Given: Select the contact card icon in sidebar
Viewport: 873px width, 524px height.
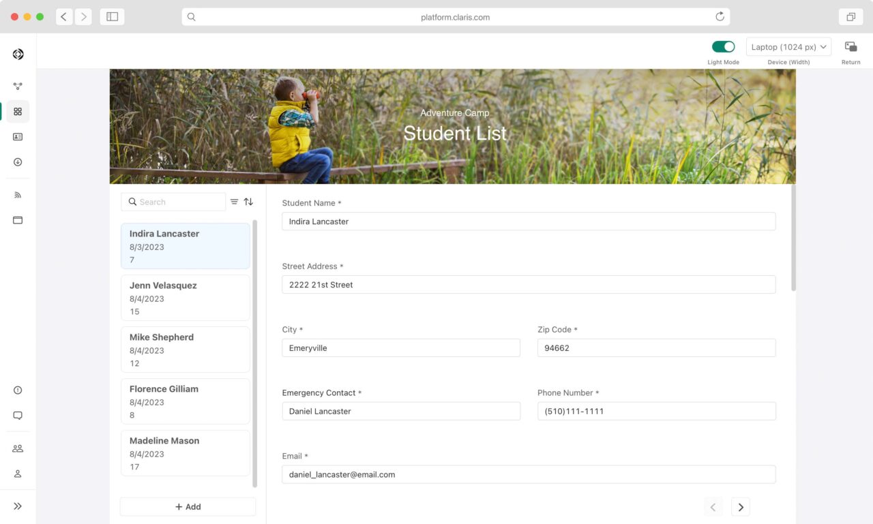Looking at the screenshot, I should (17, 136).
